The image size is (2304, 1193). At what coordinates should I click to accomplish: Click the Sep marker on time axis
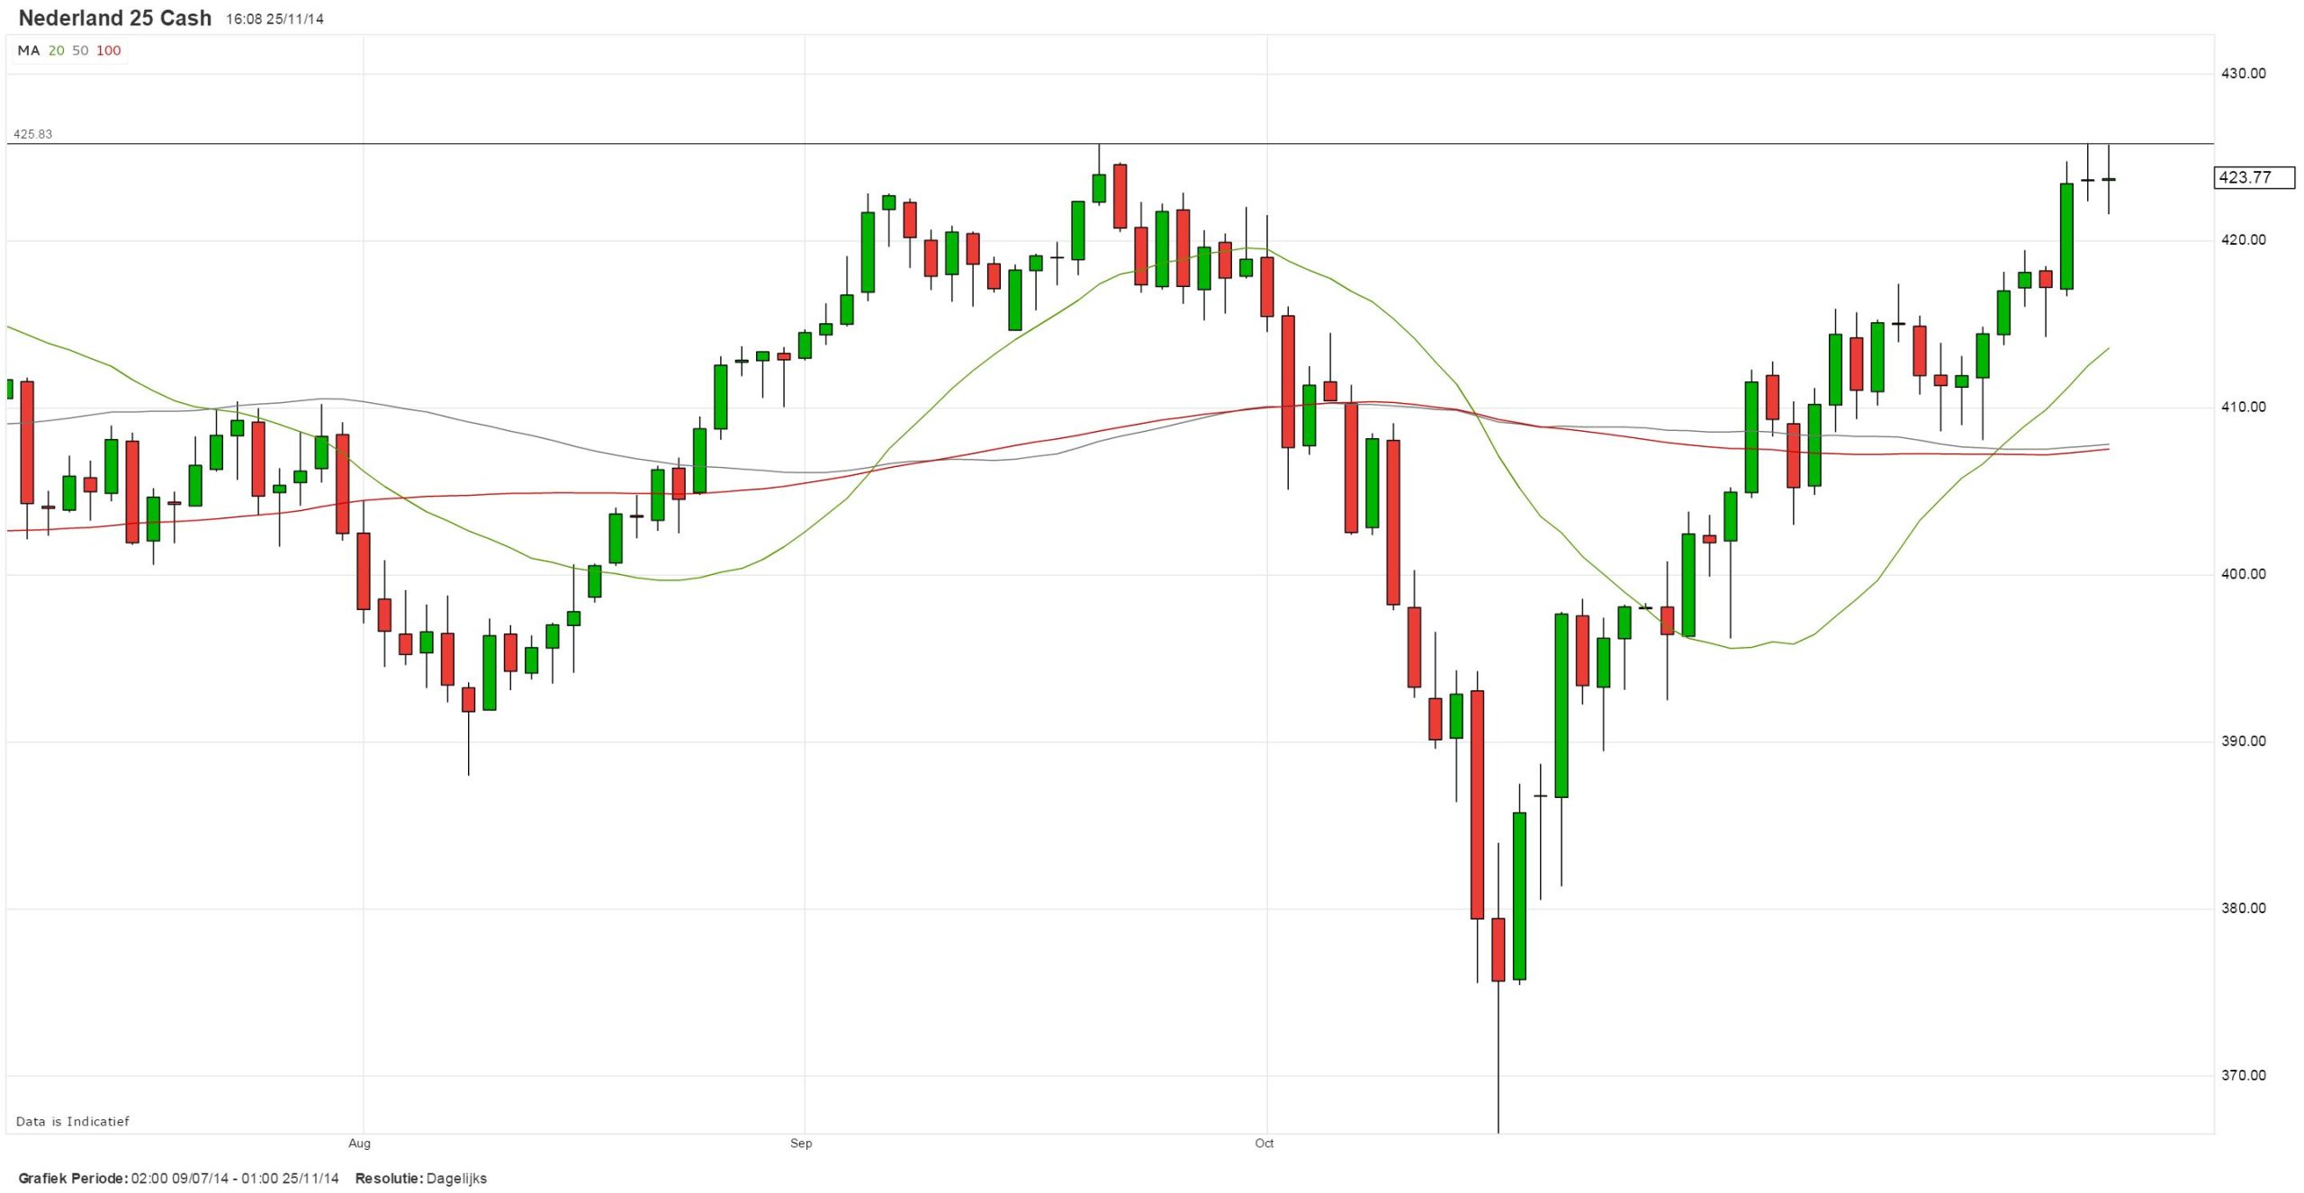click(801, 1144)
